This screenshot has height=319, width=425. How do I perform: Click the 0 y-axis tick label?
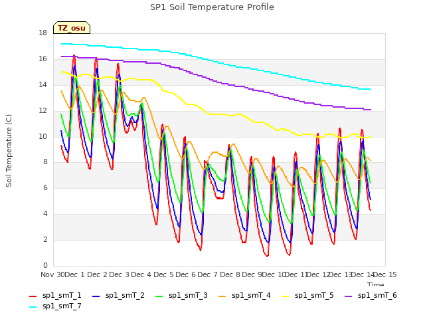coord(45,266)
